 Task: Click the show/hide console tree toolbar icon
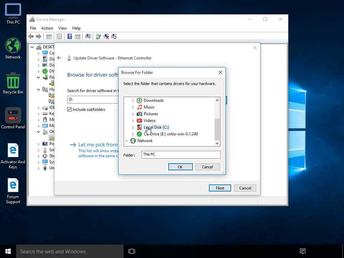pyautogui.click(x=49, y=36)
